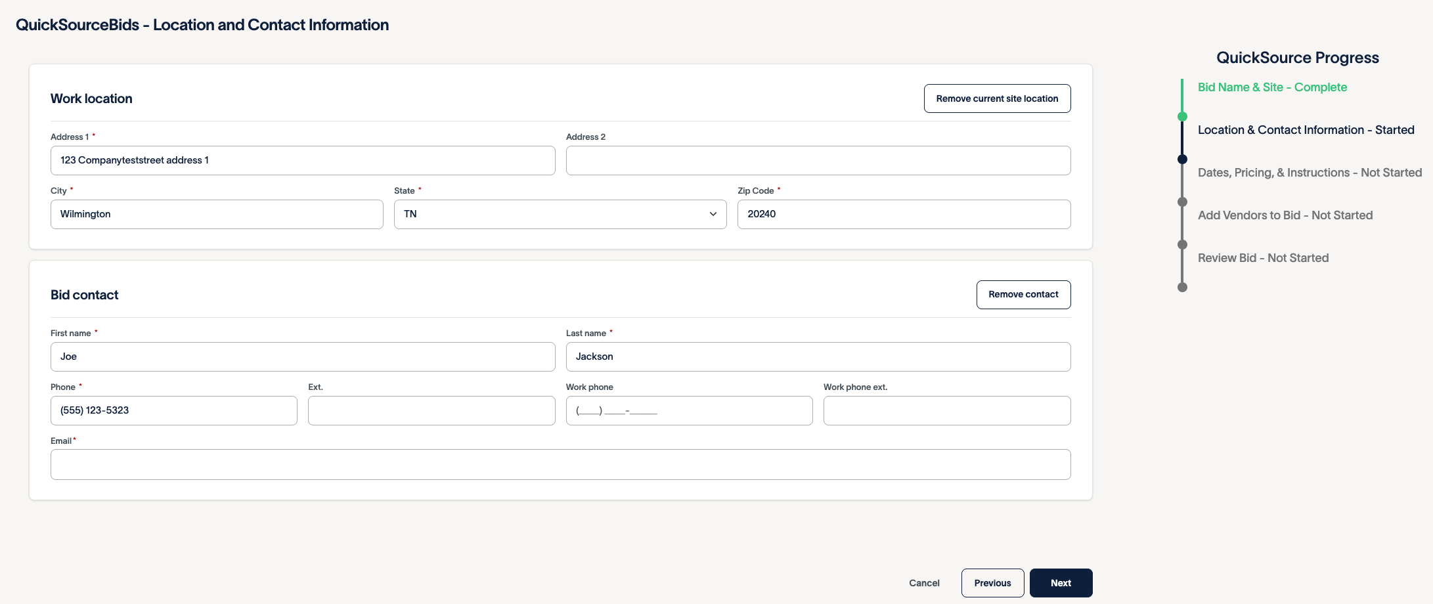This screenshot has height=604, width=1433.
Task: Open Bid Name & Site - Complete step
Action: (1272, 87)
